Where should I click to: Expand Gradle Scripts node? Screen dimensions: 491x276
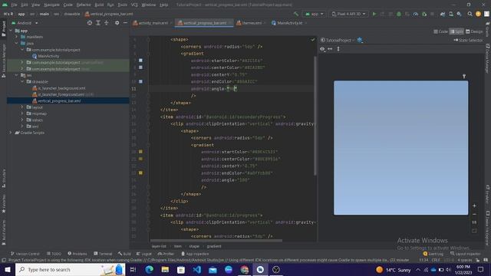pos(11,133)
